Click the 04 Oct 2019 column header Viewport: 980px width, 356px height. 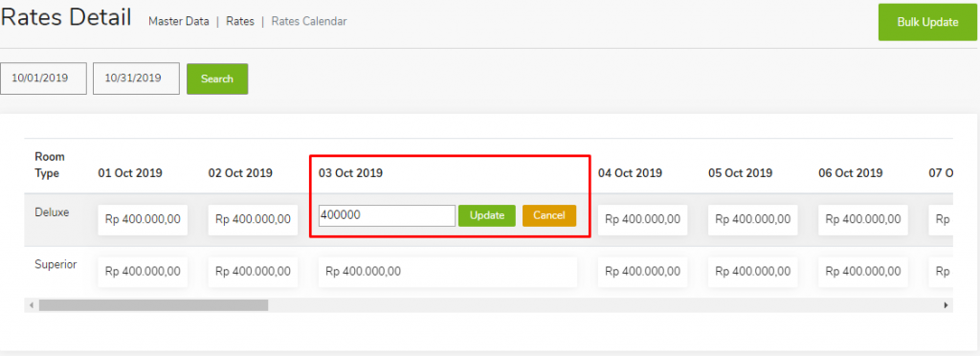[630, 173]
